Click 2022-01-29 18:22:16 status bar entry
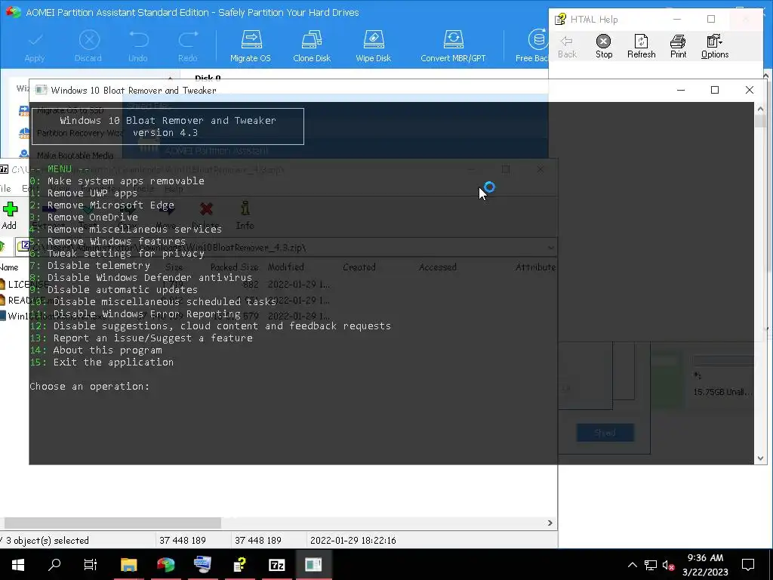This screenshot has height=580, width=773. (353, 540)
